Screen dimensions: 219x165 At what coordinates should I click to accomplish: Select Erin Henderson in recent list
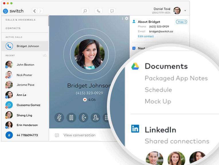click(25, 125)
